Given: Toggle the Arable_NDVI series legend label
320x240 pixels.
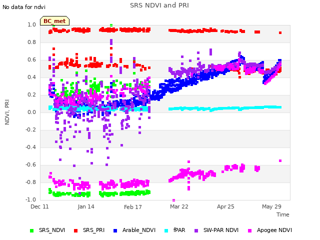Looking at the screenshot, I should coord(139,230).
